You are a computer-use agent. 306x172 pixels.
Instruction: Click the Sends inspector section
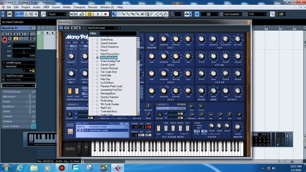[19, 111]
